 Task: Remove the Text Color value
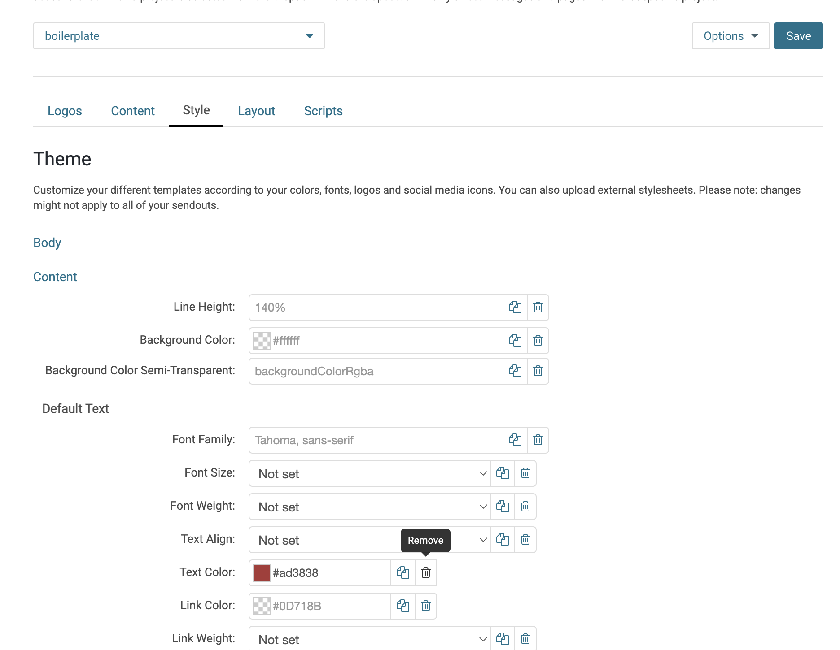point(425,573)
